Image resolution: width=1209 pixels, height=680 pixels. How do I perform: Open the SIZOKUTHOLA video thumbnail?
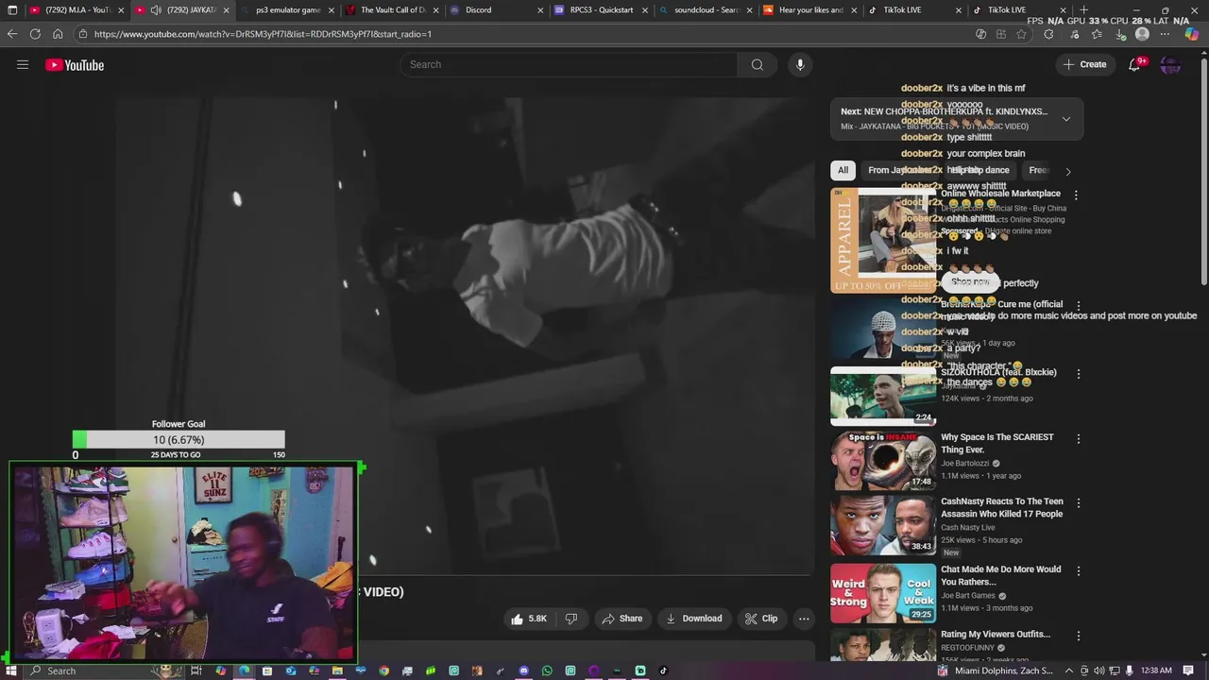tap(883, 396)
